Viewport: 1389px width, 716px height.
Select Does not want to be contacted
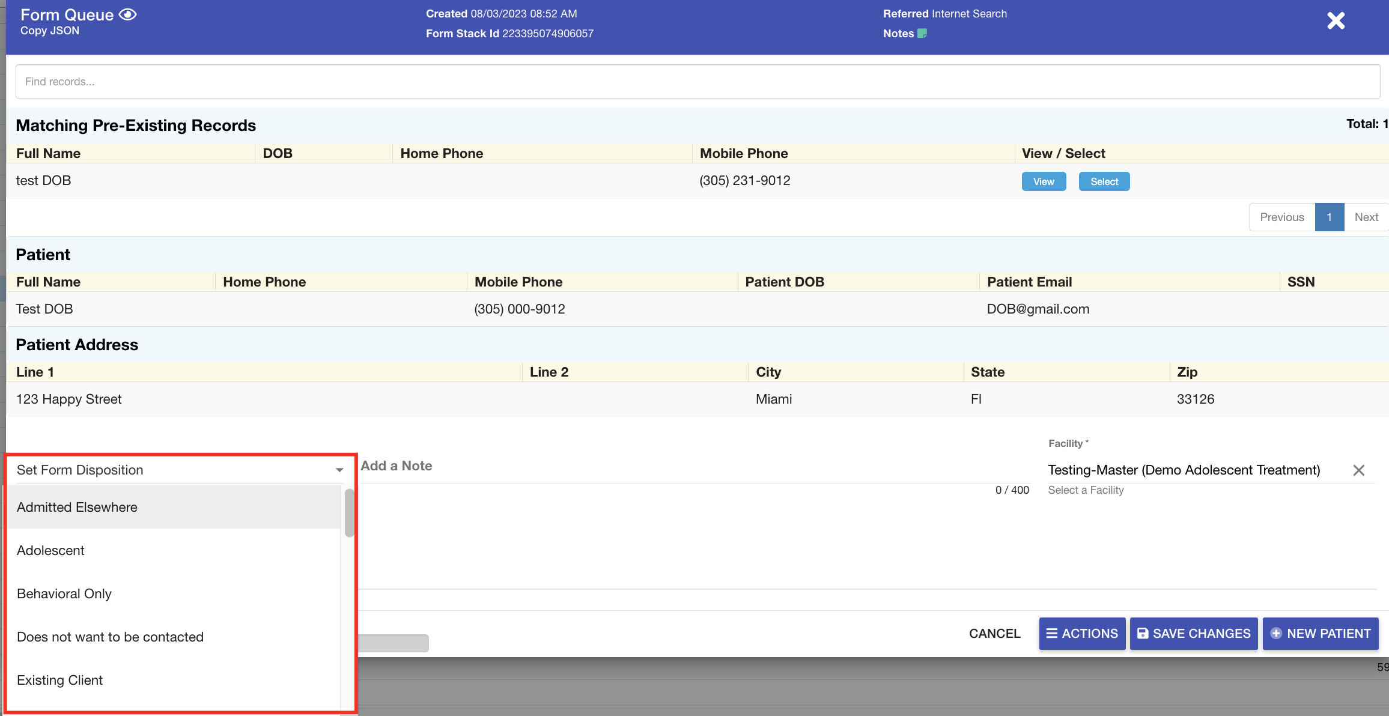pos(110,637)
